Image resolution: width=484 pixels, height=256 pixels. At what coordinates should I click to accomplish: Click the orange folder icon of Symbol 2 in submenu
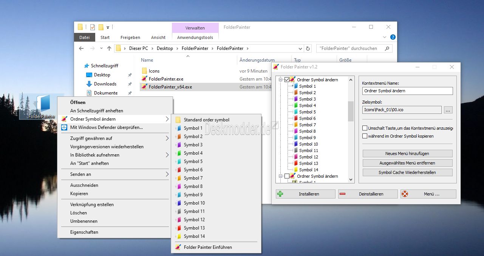(178, 137)
